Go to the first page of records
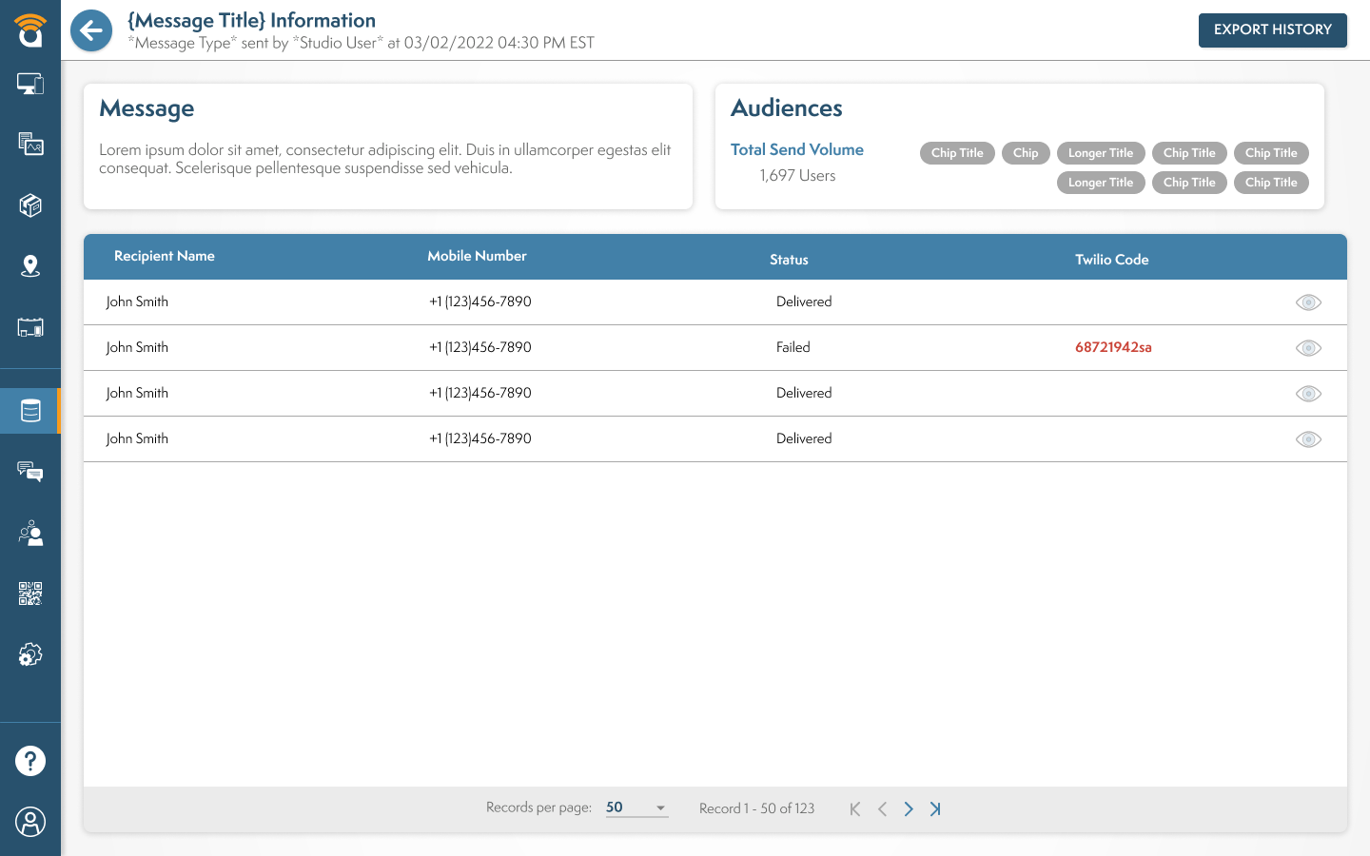This screenshot has height=856, width=1370. click(855, 809)
